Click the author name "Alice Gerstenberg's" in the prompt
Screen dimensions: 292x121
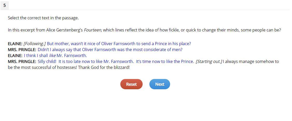[x=64, y=30]
